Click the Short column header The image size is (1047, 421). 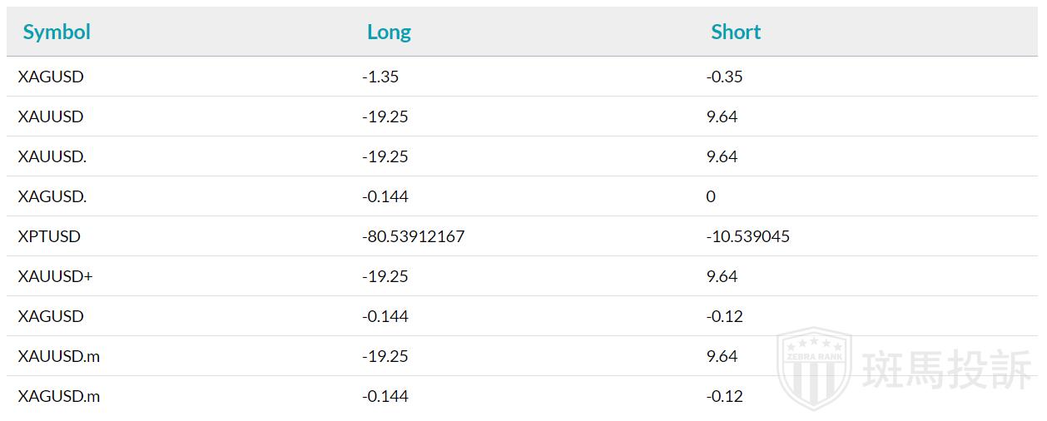pyautogui.click(x=736, y=32)
